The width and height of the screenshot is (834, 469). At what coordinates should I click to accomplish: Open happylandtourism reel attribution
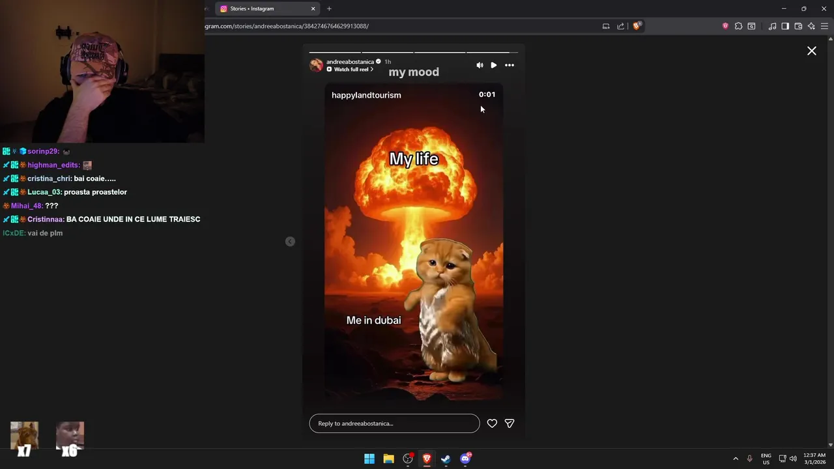click(366, 95)
